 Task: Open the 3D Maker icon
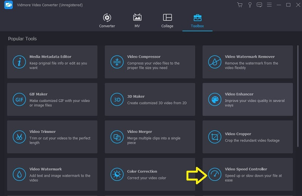point(117,99)
